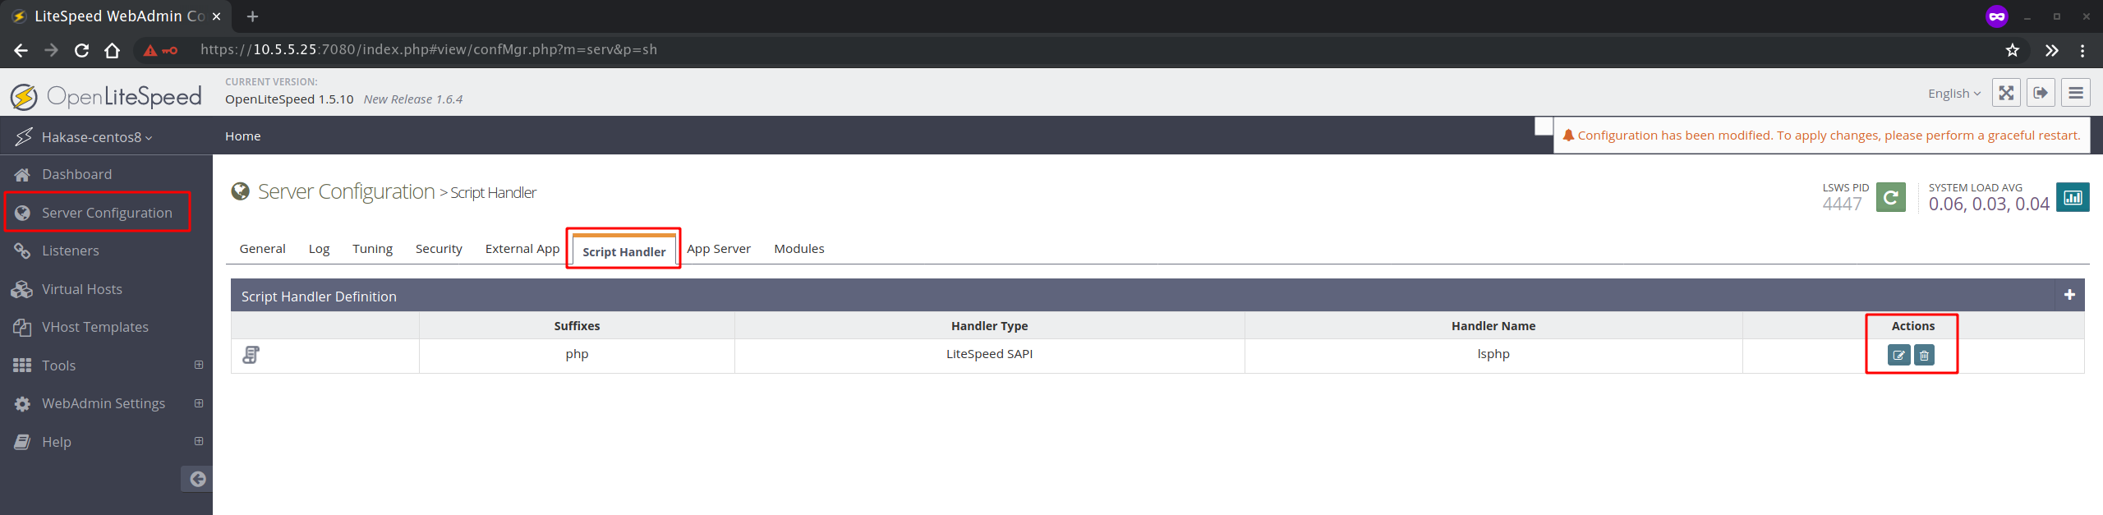
Task: Click the log out icon
Action: tap(2041, 93)
